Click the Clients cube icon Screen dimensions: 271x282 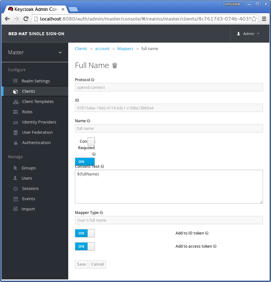click(15, 91)
